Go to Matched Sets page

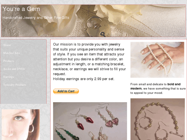coord(12,53)
